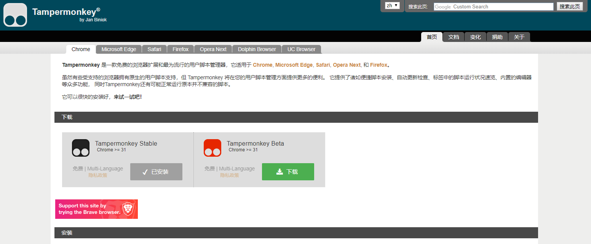Switch to the Firefox browser tab
Image resolution: width=591 pixels, height=244 pixels.
point(180,49)
